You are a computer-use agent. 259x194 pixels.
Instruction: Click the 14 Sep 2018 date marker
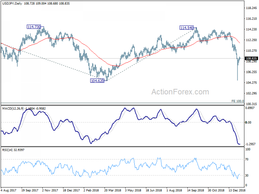click(x=196, y=190)
